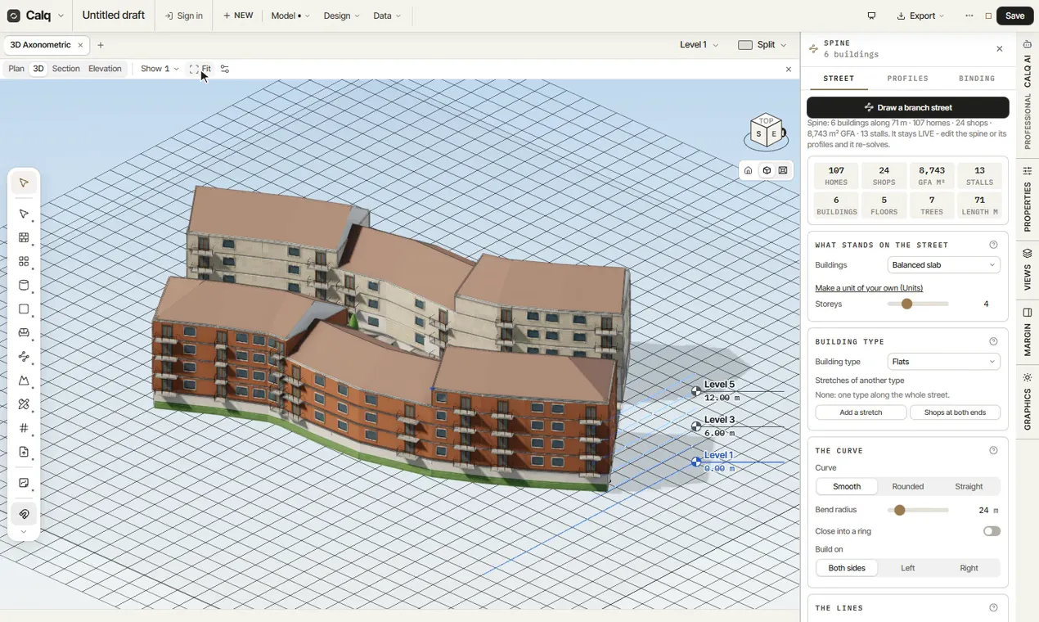Screen dimensions: 1039x622
Task: Activate the magnet snap tool
Action: tap(24, 514)
